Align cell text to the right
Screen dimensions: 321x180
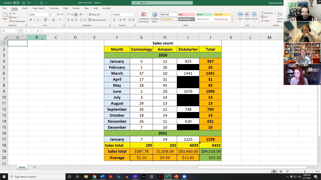(x=76, y=20)
